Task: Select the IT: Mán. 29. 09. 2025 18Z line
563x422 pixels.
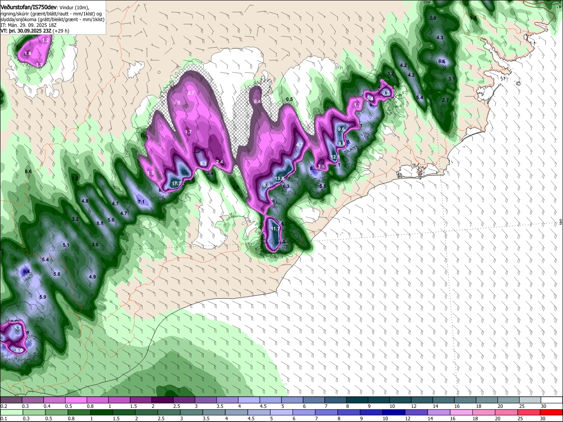Action: point(28,25)
